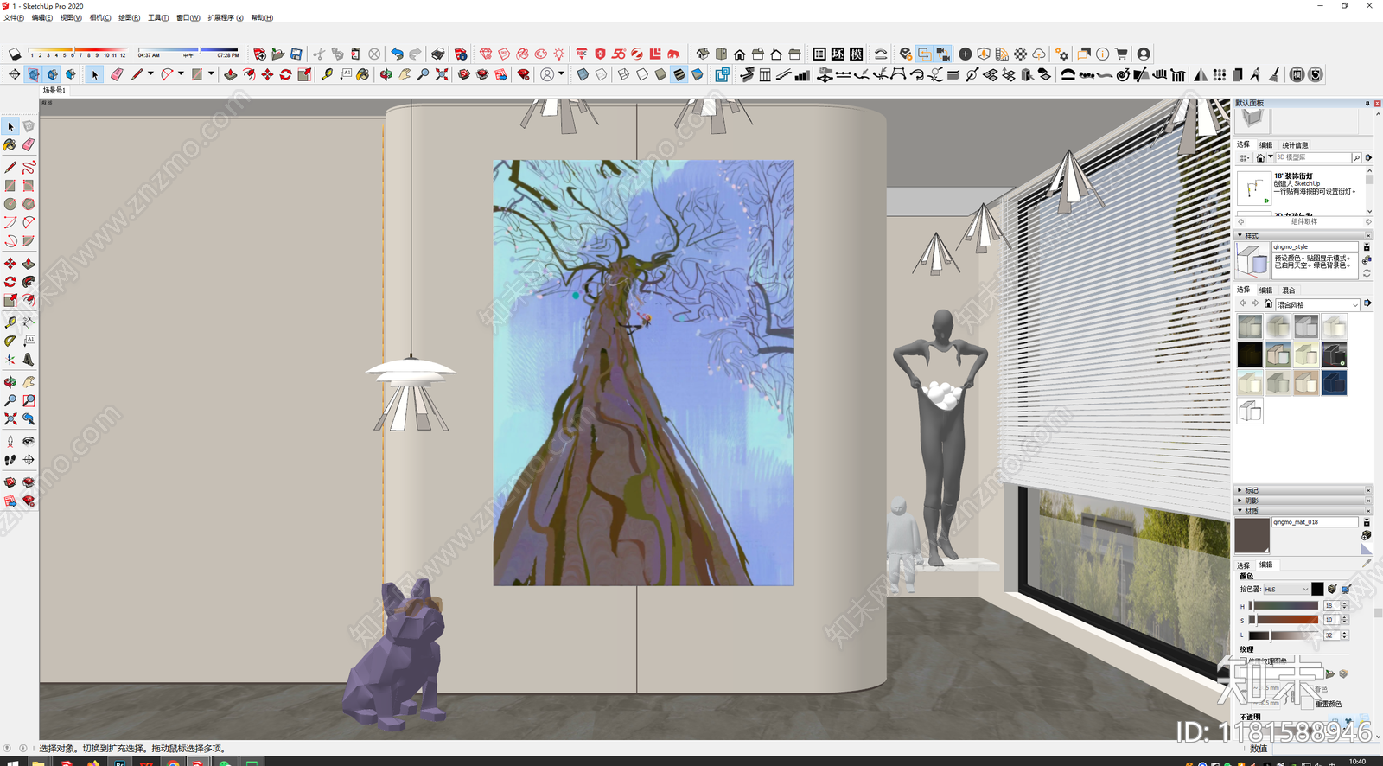1383x766 pixels.
Task: Select the Push/Pull tool in the top toolbar
Action: 231,74
